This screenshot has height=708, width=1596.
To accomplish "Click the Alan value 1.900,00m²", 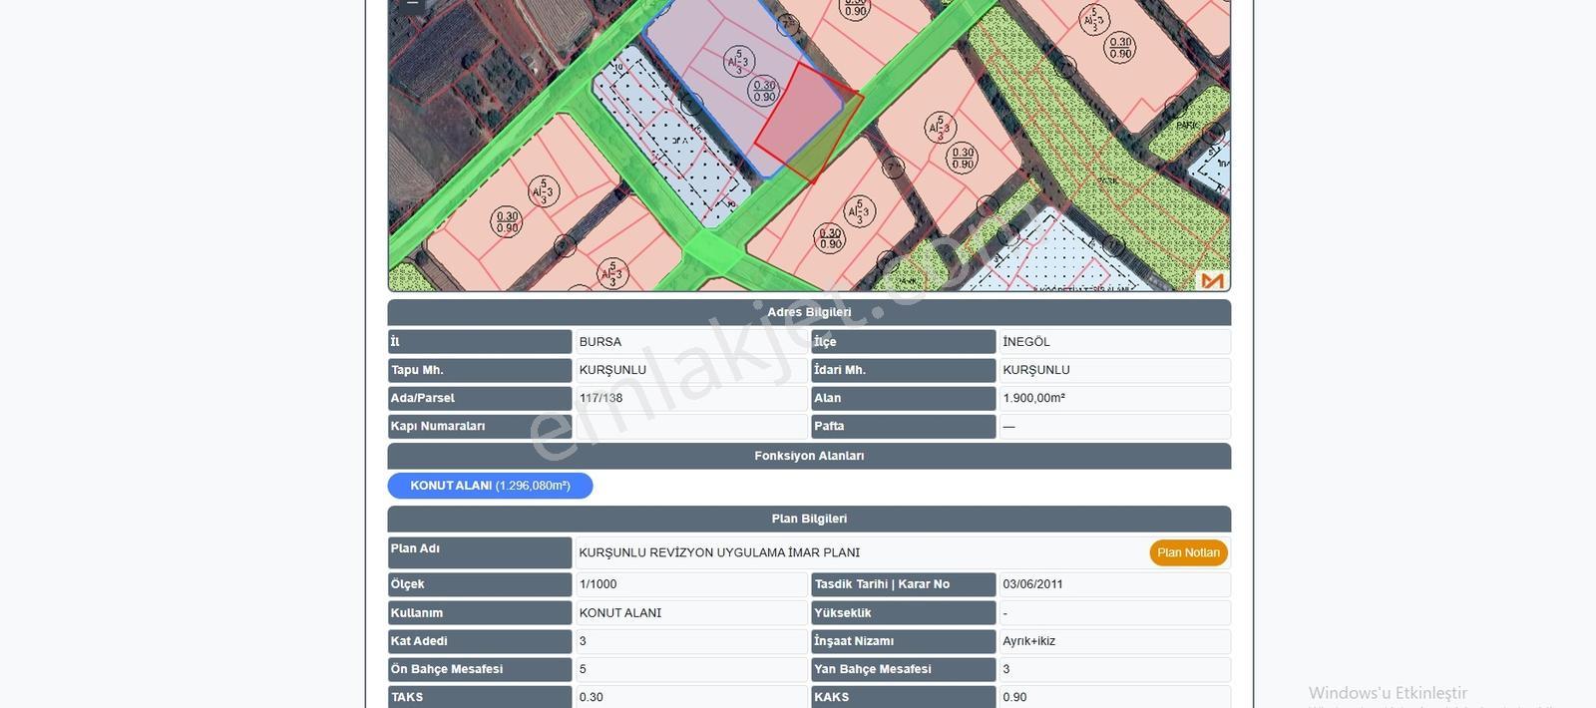I will click(x=1033, y=398).
